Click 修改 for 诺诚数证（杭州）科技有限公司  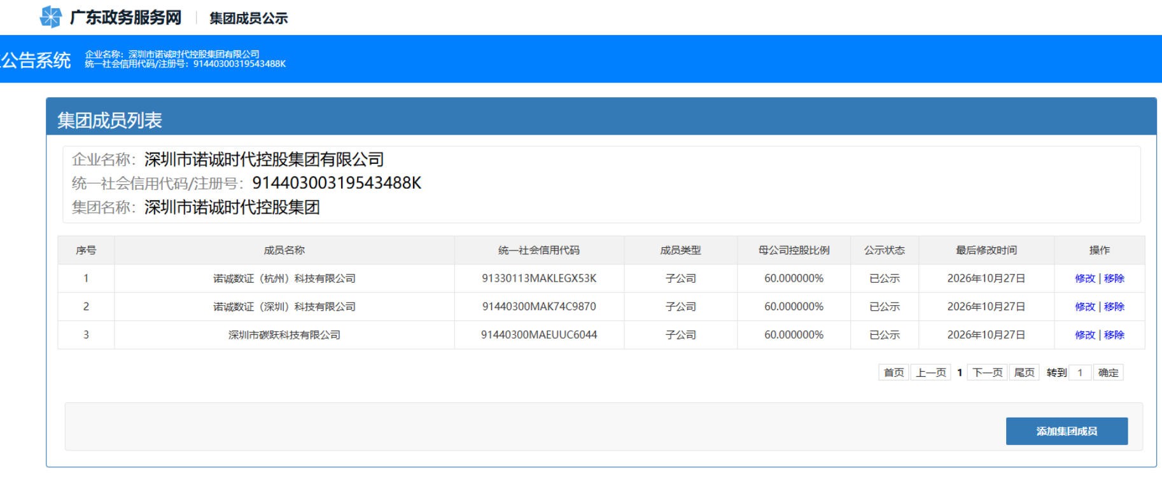tap(1085, 278)
